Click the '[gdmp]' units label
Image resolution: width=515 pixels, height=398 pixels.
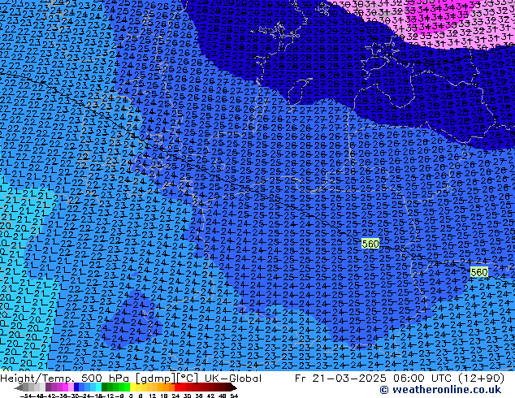tap(156, 379)
